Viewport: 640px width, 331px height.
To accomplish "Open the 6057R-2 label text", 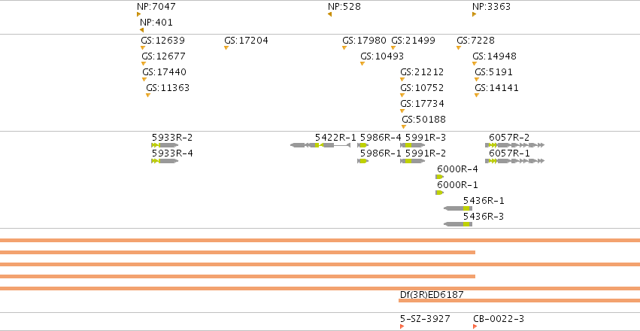I will [509, 138].
